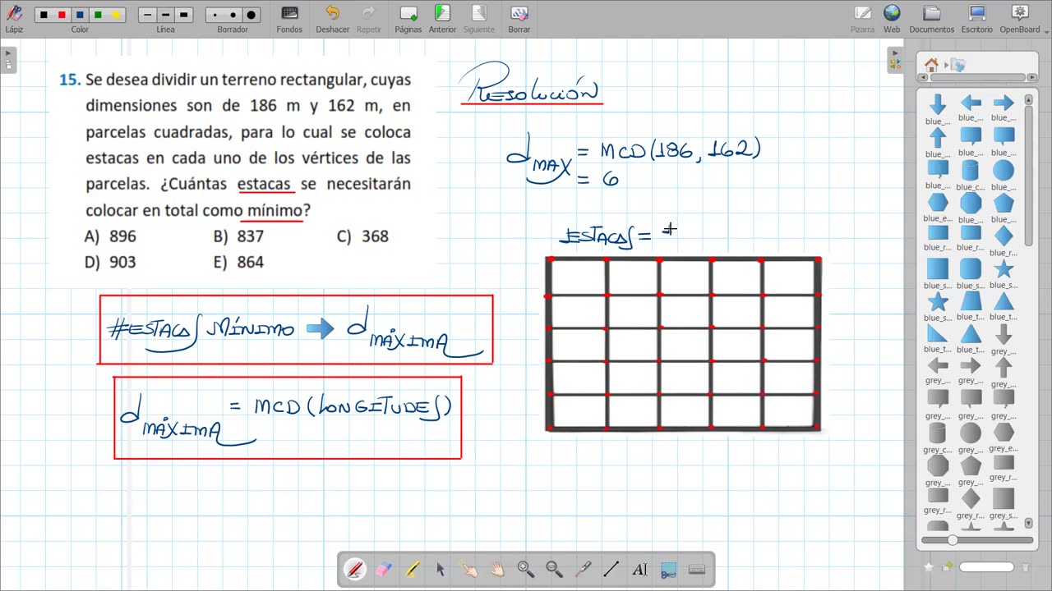Viewport: 1052px width, 591px height.
Task: Select the large eraser size
Action: pyautogui.click(x=251, y=15)
